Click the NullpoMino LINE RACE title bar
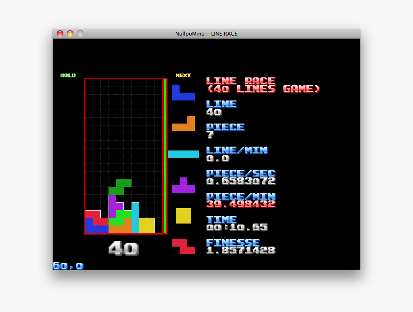 point(206,33)
